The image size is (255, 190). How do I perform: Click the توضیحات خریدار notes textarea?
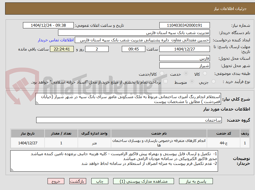(x=114, y=161)
